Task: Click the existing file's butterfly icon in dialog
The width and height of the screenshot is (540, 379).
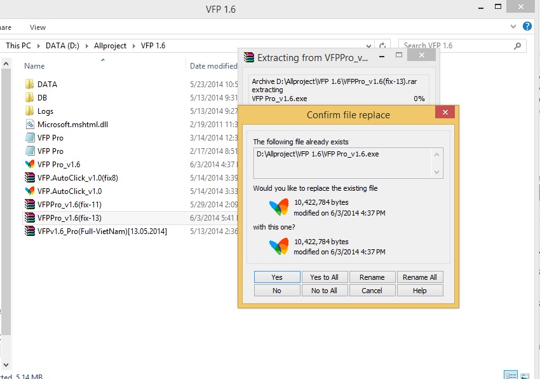Action: coord(279,207)
